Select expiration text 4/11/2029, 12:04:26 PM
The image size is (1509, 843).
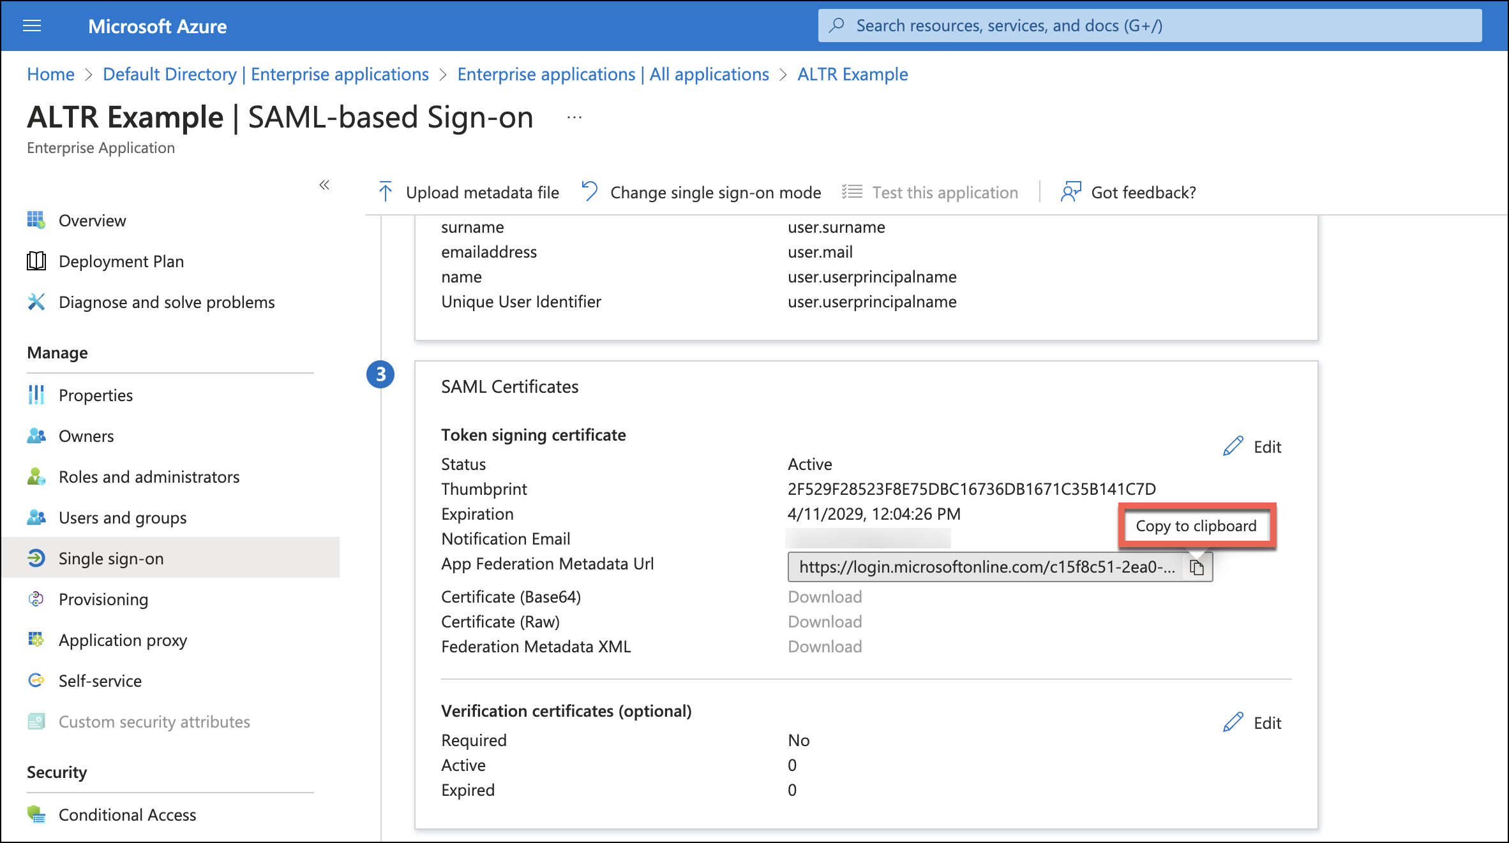[874, 514]
